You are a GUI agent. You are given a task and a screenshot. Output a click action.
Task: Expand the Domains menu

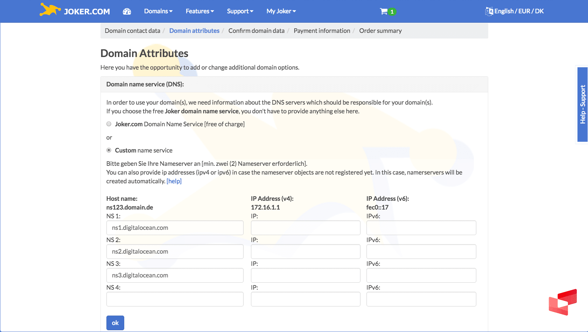[x=158, y=11]
